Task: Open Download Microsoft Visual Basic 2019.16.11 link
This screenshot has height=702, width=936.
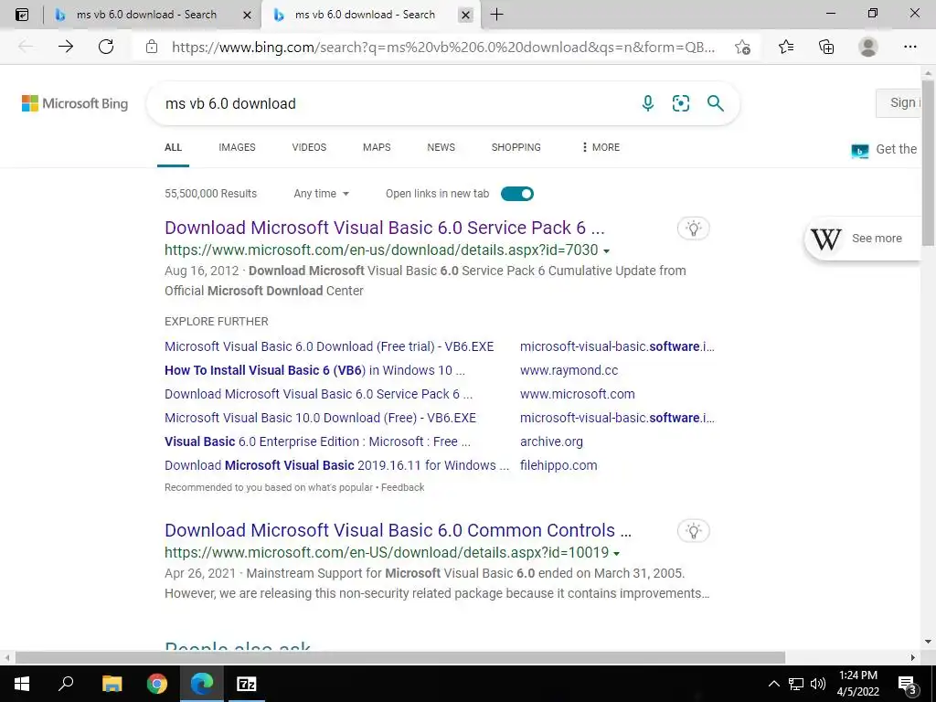Action: click(x=336, y=465)
